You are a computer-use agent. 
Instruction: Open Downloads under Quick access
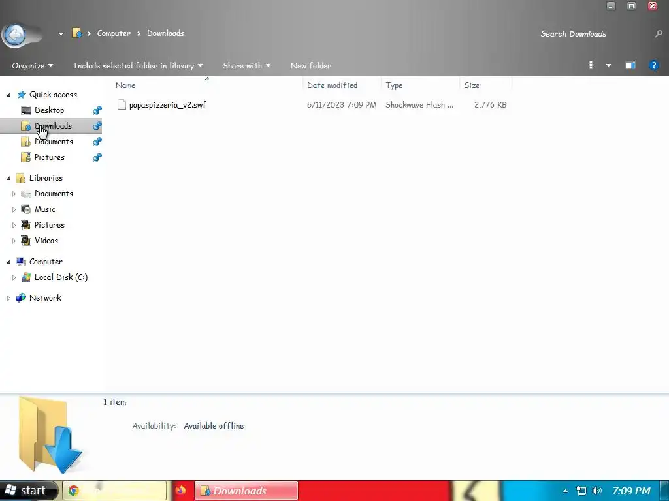pos(53,126)
